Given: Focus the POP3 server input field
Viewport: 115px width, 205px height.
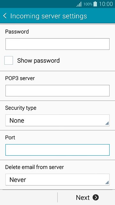Looking at the screenshot, I should tap(57, 91).
